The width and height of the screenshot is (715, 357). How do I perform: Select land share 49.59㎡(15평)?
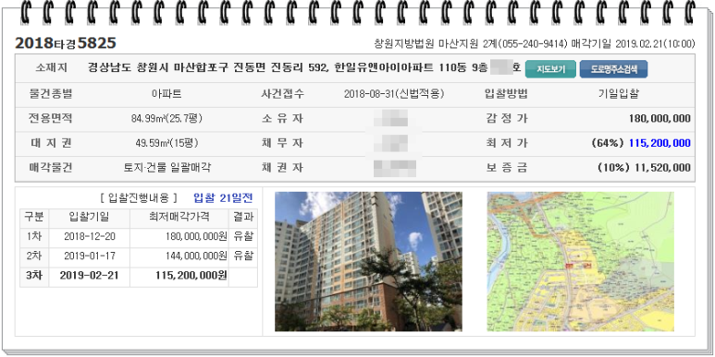coord(166,143)
